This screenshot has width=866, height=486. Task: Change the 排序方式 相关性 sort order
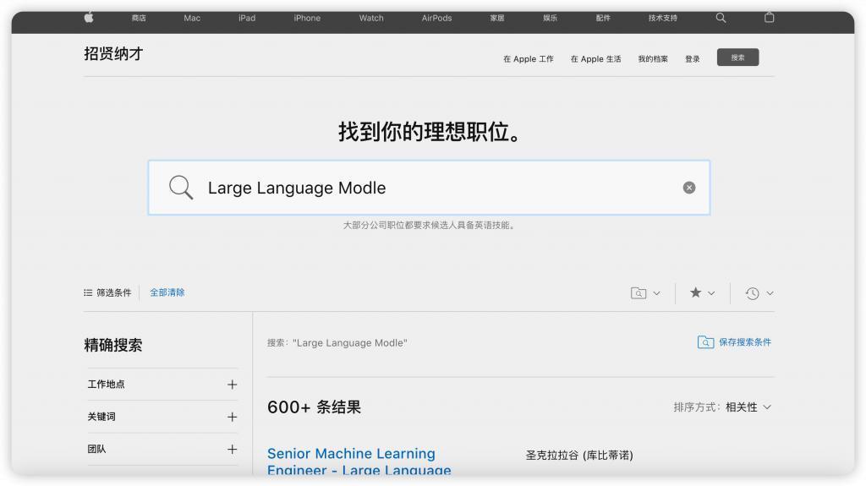pyautogui.click(x=722, y=407)
